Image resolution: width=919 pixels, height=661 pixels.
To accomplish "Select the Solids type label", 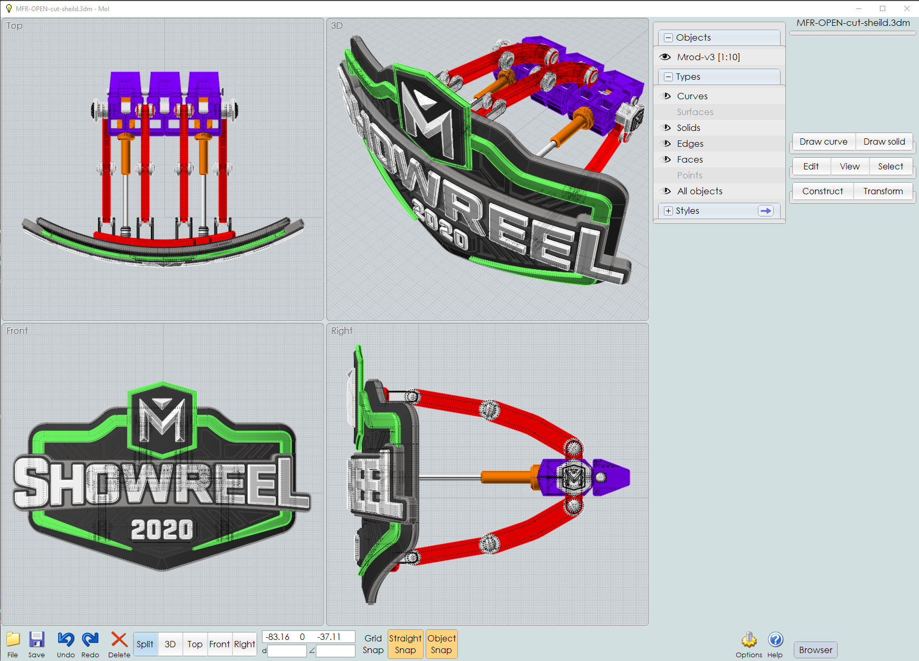I will (689, 128).
